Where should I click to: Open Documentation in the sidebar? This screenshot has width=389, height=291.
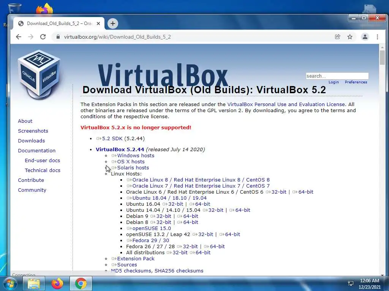point(37,151)
